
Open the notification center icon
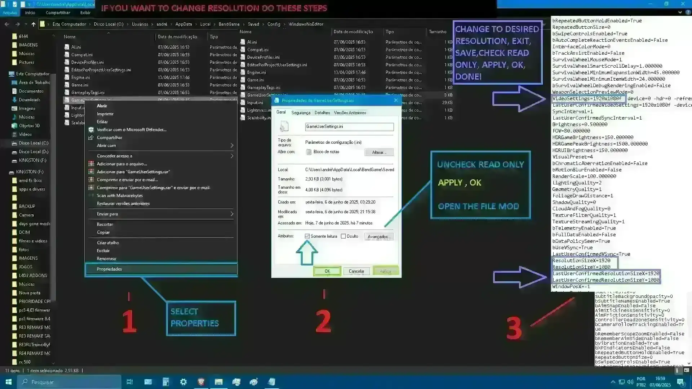(680, 382)
